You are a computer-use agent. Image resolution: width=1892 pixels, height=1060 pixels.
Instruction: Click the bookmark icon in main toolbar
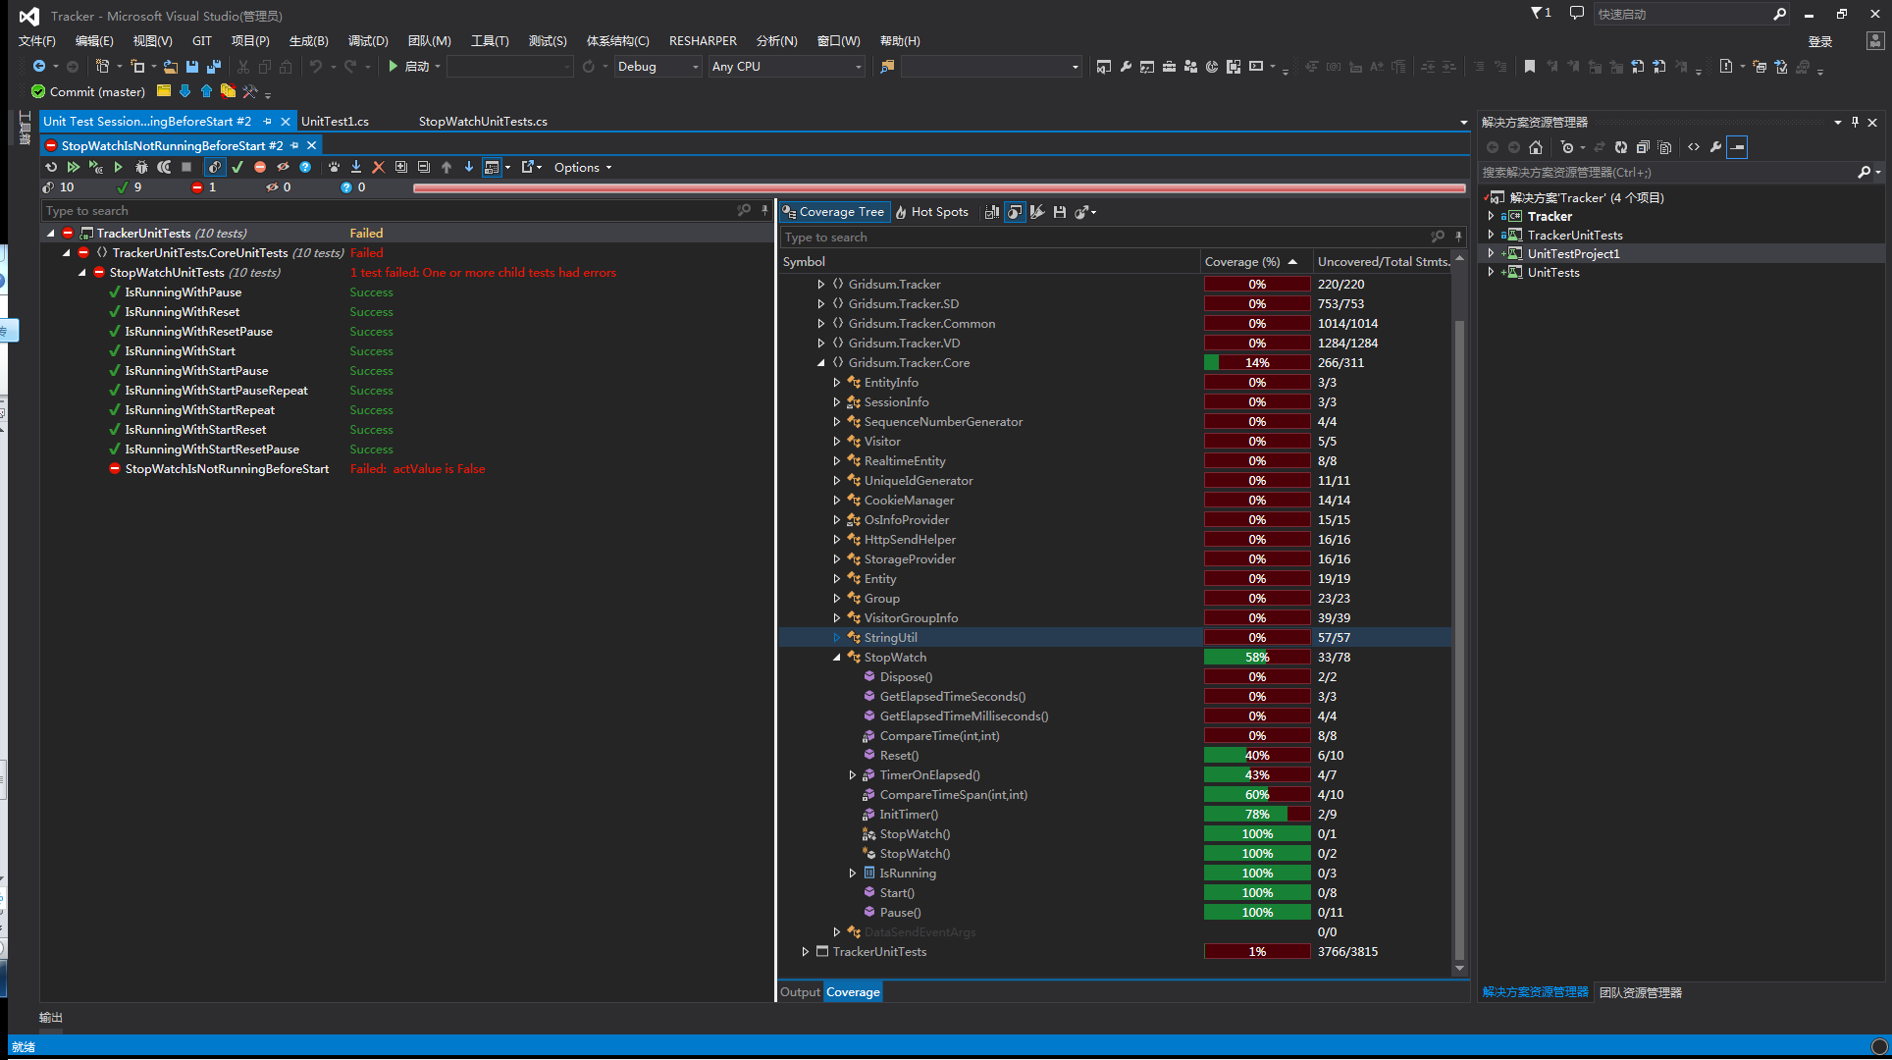click(1530, 67)
